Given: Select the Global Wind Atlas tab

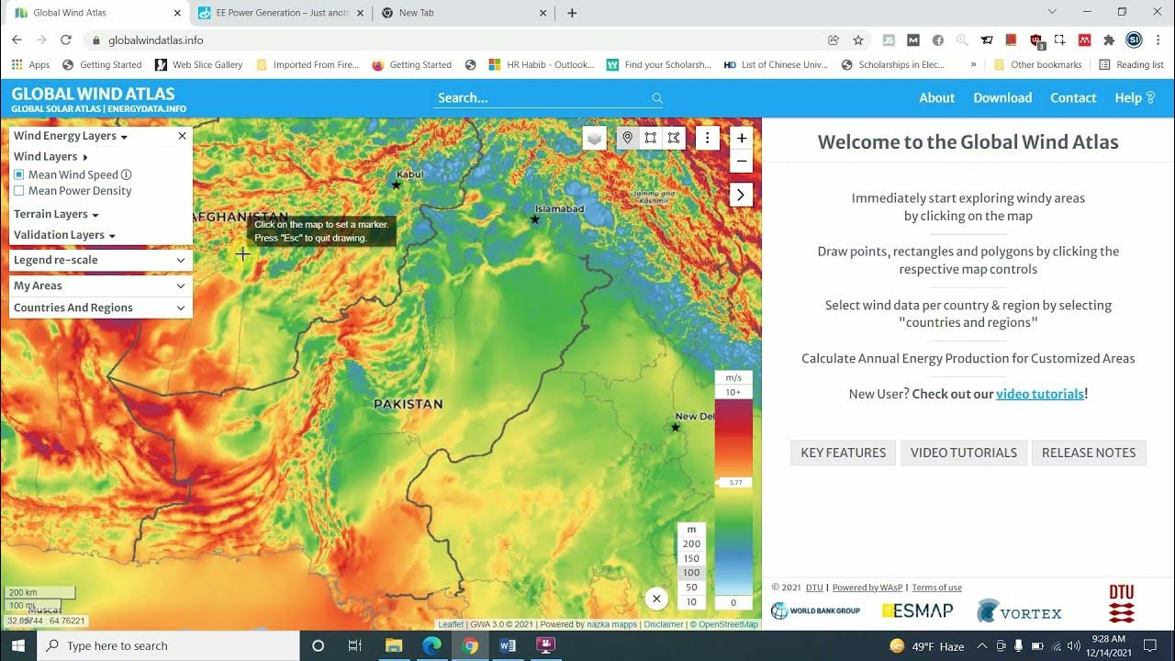Looking at the screenshot, I should click(x=96, y=13).
